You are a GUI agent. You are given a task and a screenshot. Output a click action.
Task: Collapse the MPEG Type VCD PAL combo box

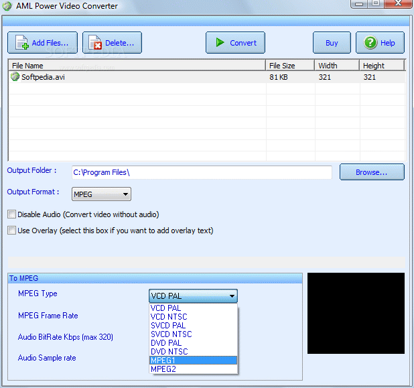[194, 296]
